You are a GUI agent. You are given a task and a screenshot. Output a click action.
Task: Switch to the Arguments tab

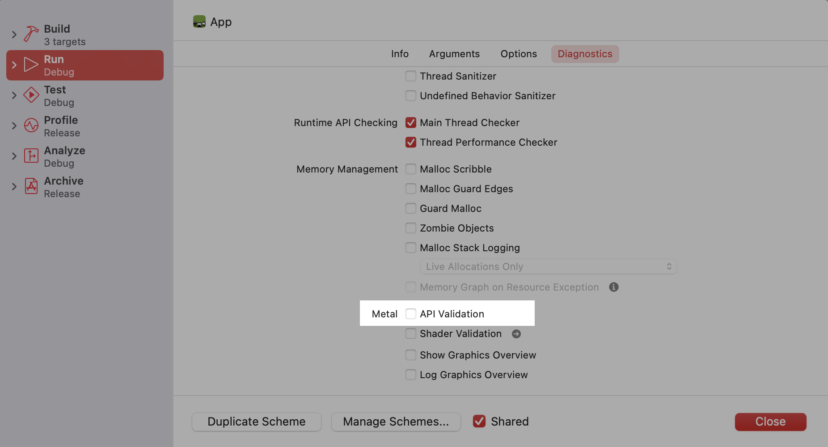click(454, 54)
